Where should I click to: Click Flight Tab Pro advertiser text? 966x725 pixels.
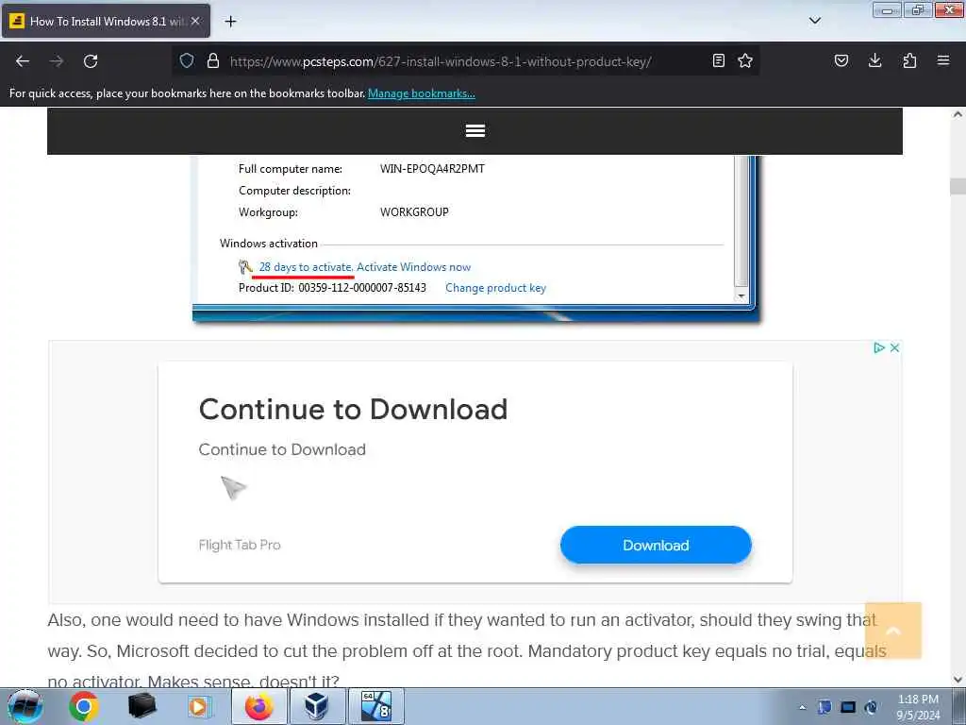point(240,545)
